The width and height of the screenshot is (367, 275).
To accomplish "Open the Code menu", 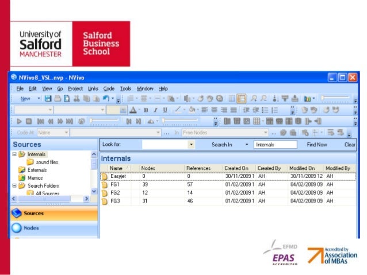I will coord(109,88).
